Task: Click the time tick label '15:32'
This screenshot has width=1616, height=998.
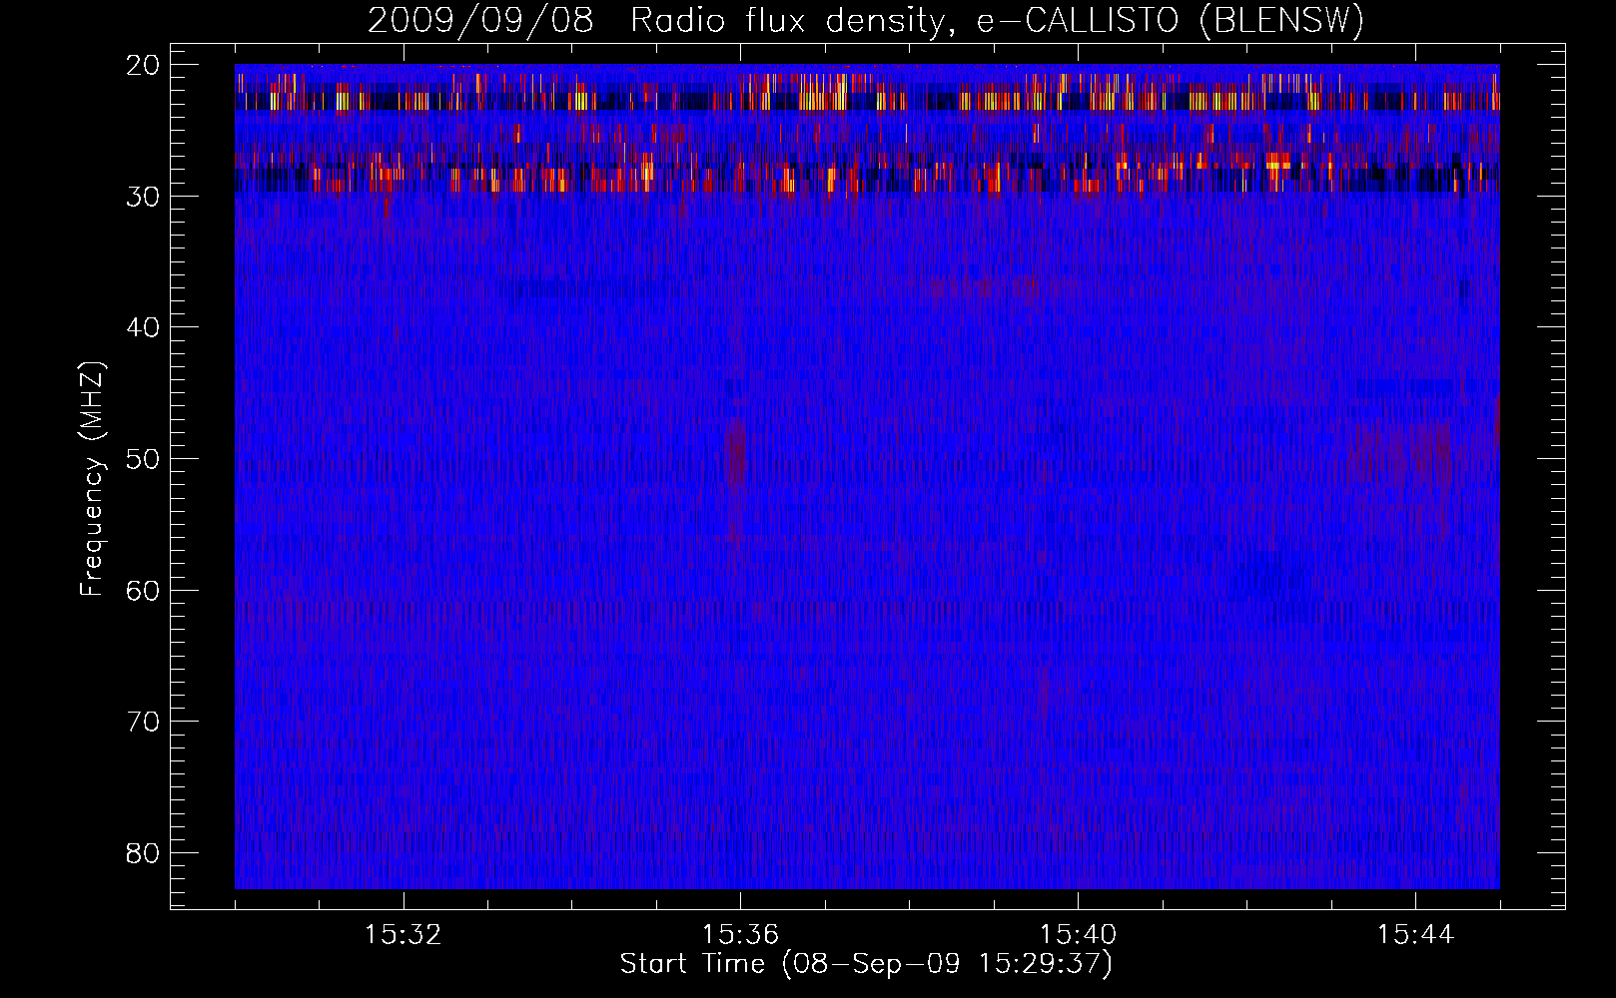Action: click(x=404, y=935)
